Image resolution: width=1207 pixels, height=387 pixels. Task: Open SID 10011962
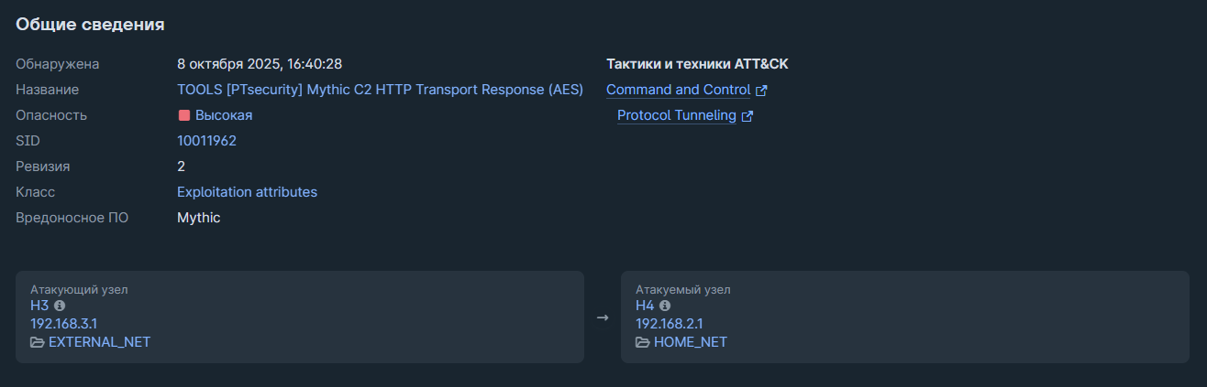coord(206,141)
